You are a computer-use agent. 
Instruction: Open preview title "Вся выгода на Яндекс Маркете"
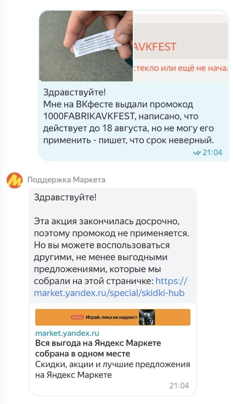click(98, 348)
